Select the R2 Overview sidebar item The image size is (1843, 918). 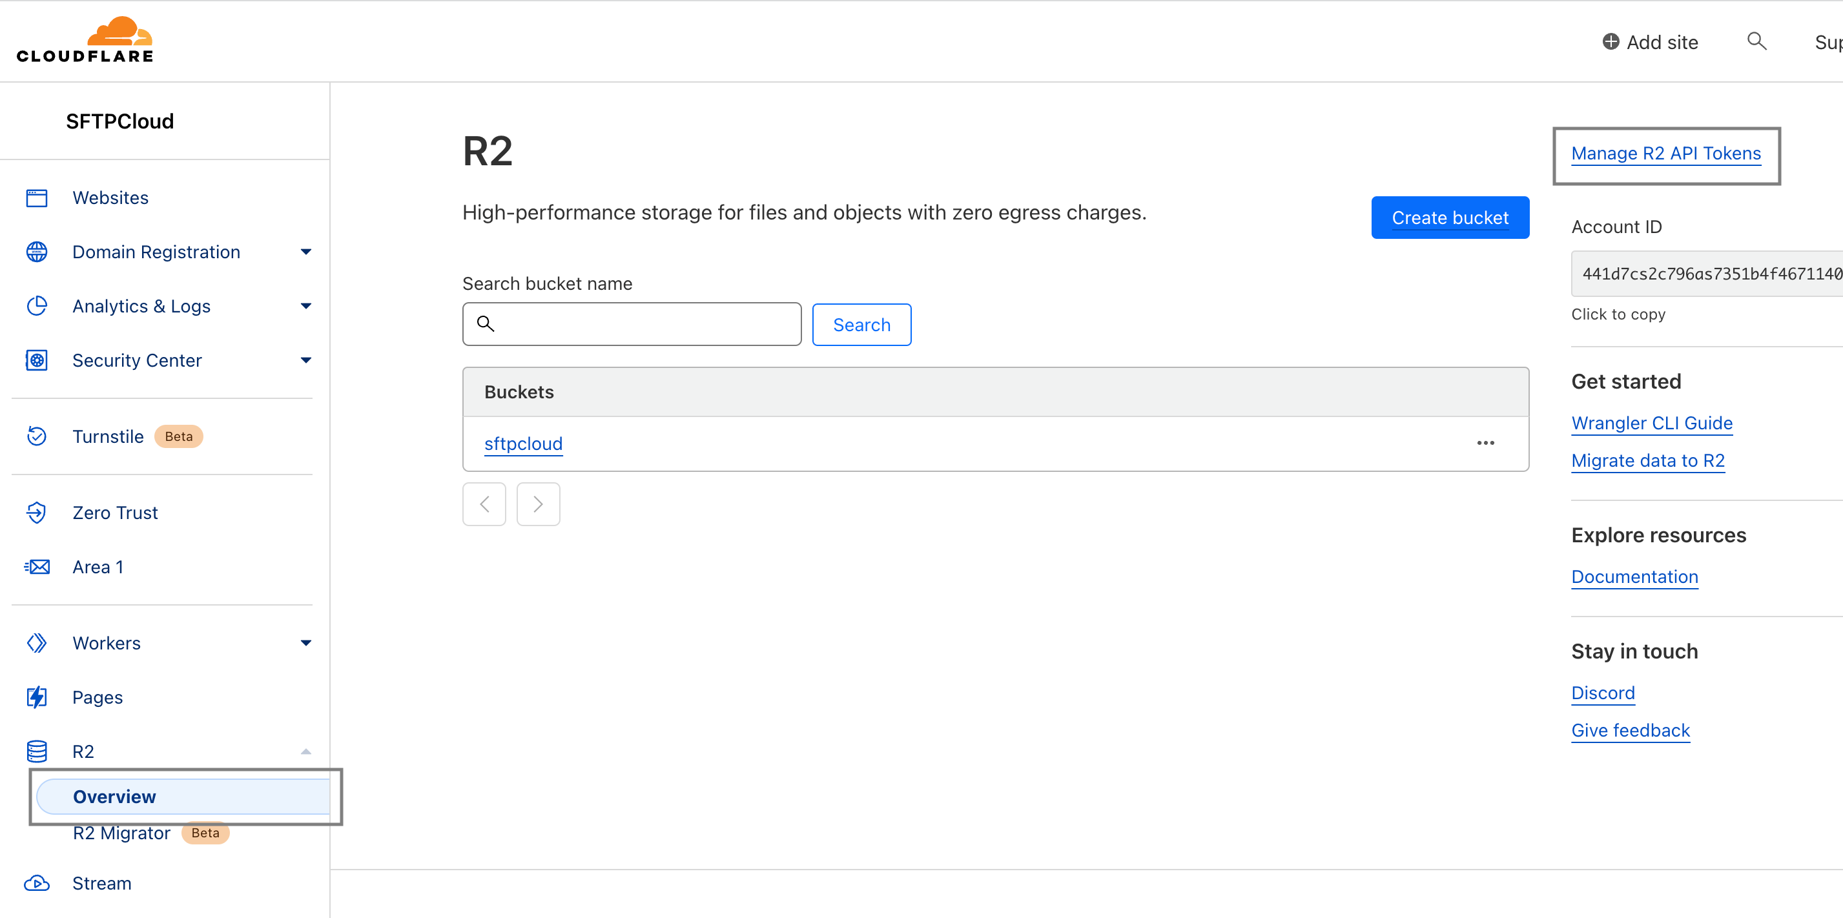pyautogui.click(x=183, y=797)
